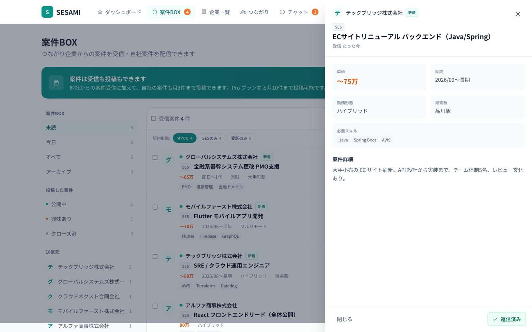The image size is (532, 332).
Task: Click the モ sender icon in sidebar
Action: 50,311
